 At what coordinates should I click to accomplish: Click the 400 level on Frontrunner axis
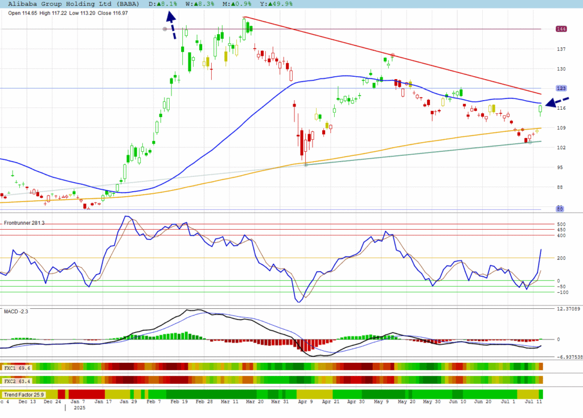click(x=561, y=235)
